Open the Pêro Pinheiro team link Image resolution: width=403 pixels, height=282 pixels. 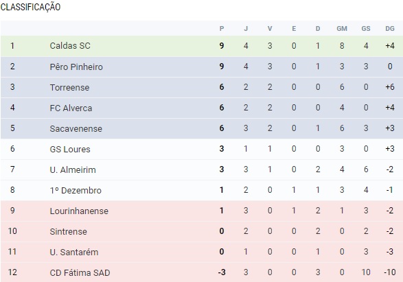click(76, 67)
